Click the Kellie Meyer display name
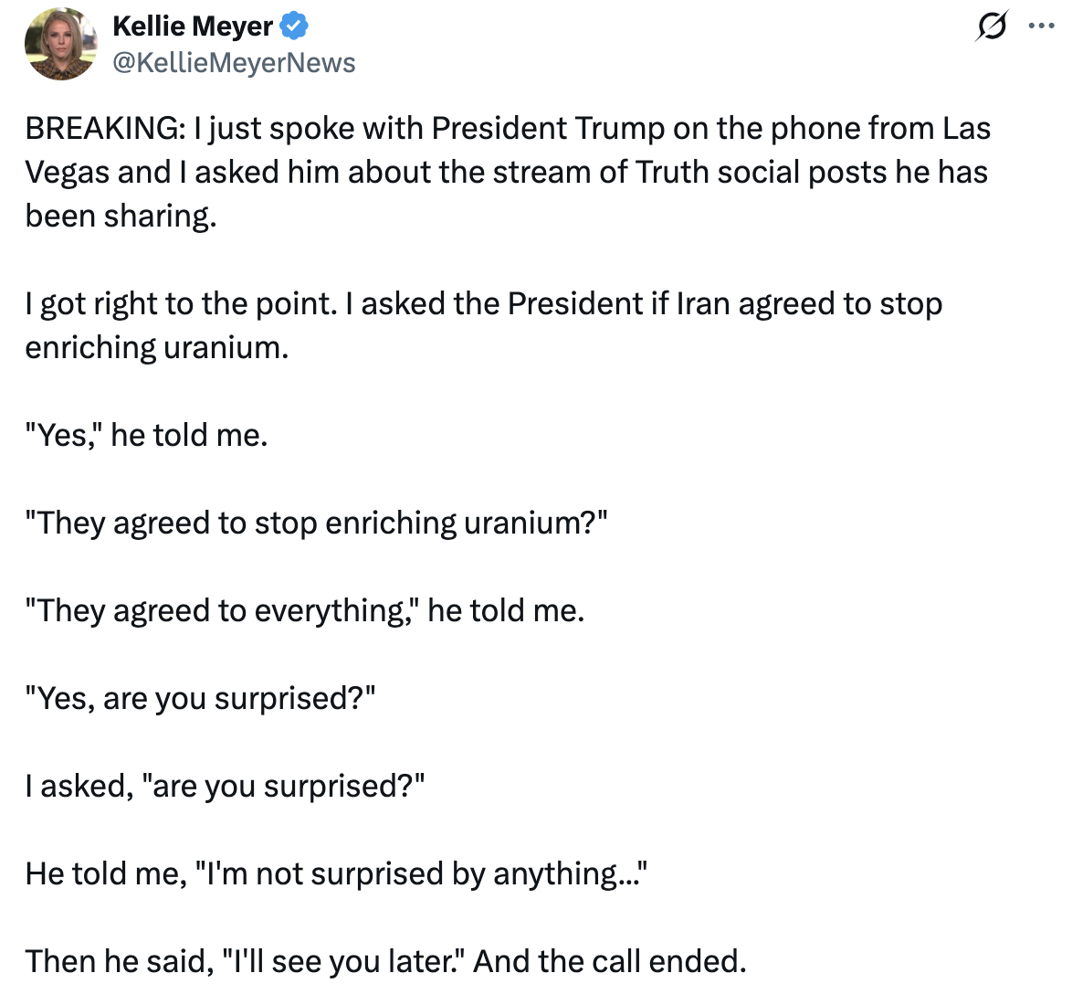Screen dimensions: 1072x1005 click(192, 26)
